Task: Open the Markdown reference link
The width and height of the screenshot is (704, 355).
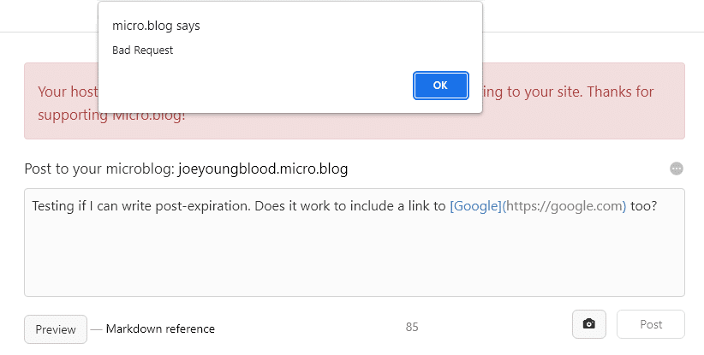Action: coord(160,329)
